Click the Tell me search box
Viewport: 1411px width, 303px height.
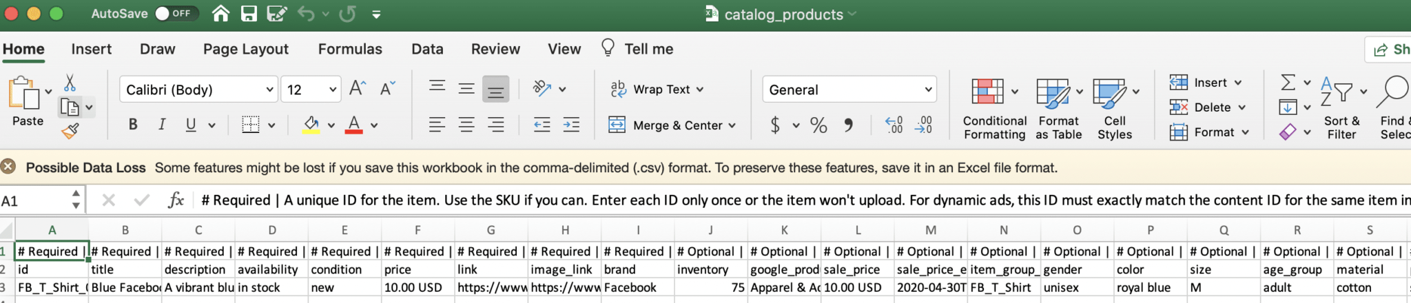[637, 49]
